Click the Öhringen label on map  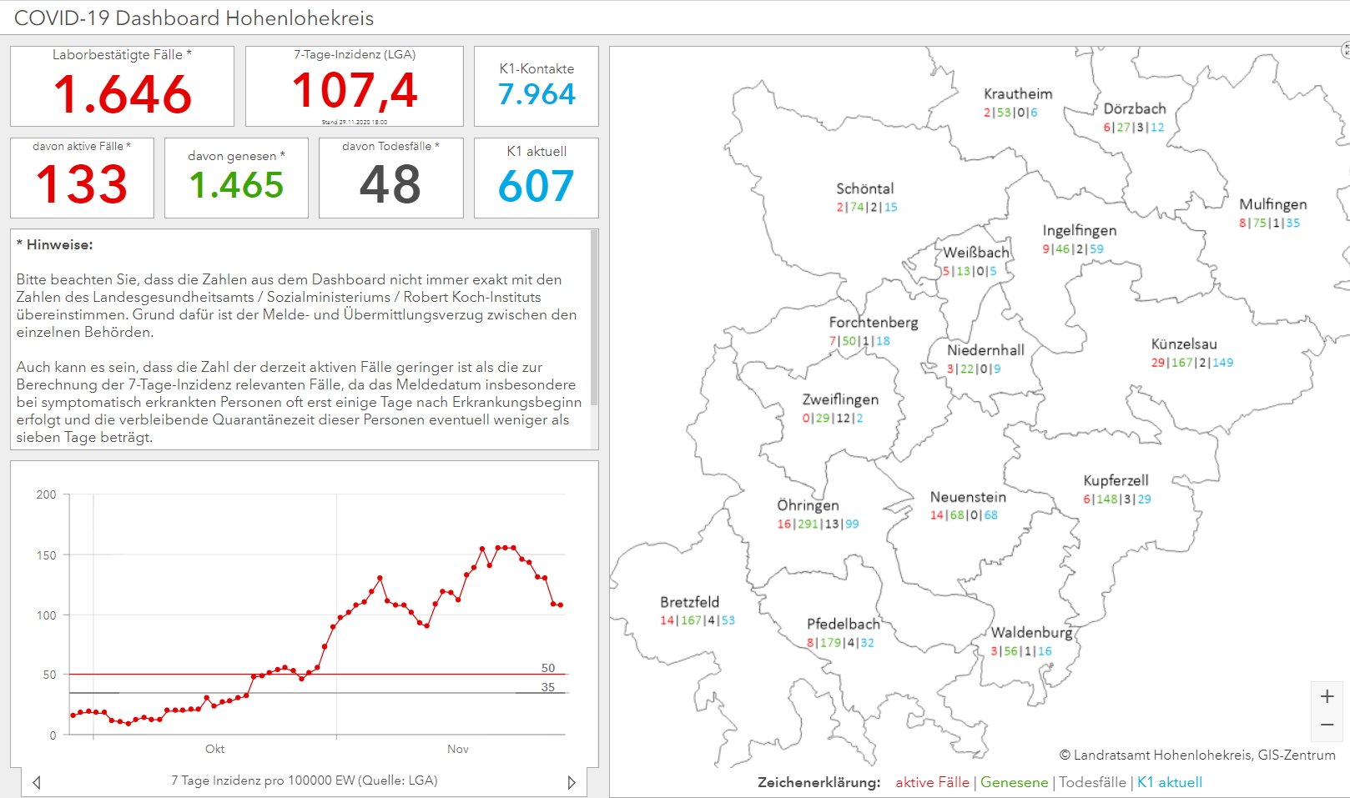pyautogui.click(x=808, y=505)
